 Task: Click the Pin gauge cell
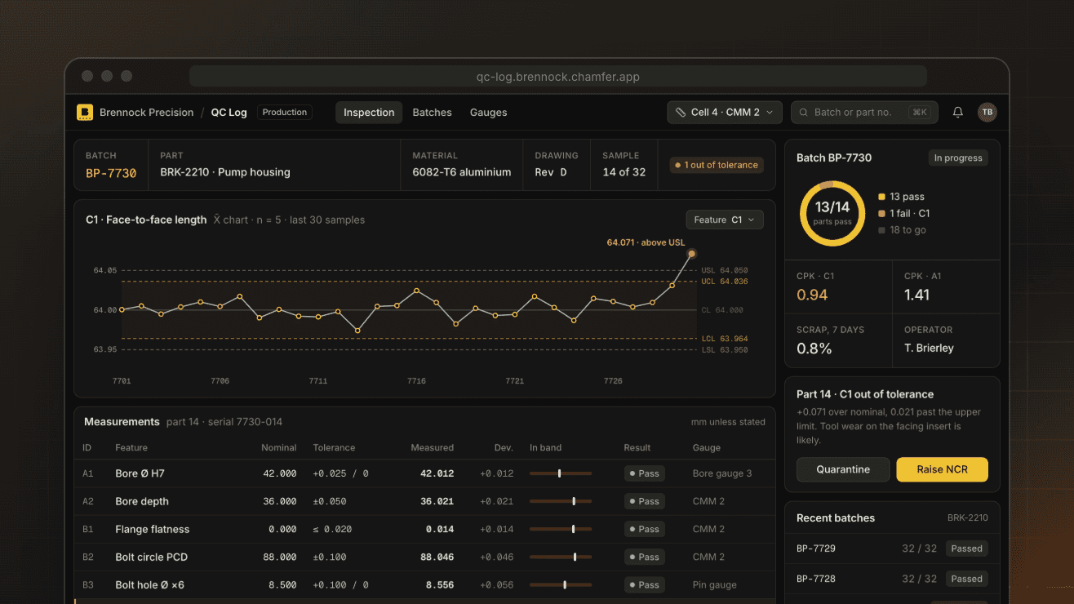pos(715,584)
